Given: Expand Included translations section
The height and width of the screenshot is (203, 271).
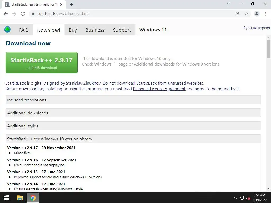Looking at the screenshot, I should click(x=133, y=100).
